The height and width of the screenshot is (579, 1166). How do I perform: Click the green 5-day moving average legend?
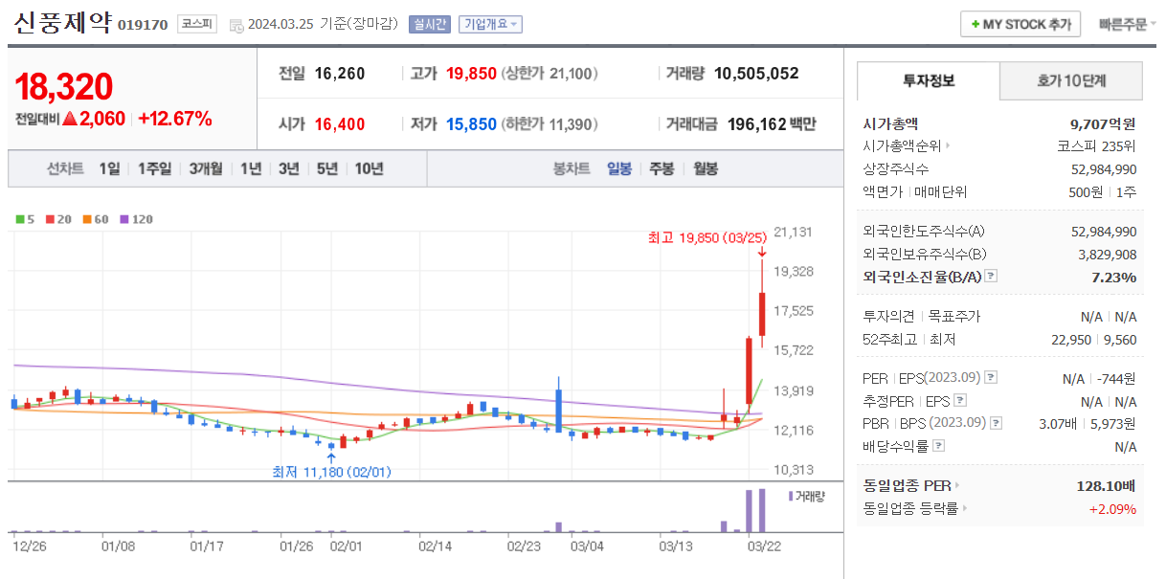tap(25, 219)
